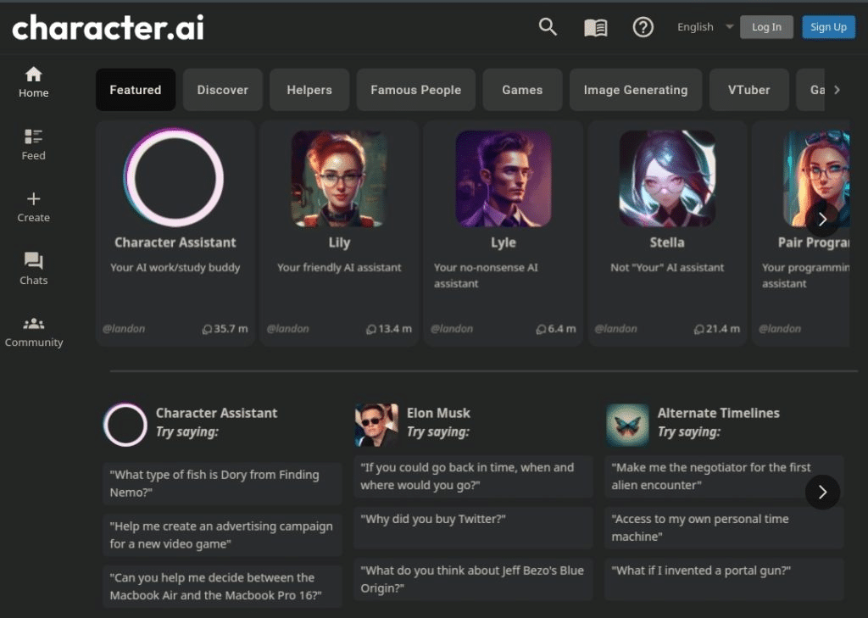The height and width of the screenshot is (618, 868).
Task: Switch to the Discover tab
Action: [x=223, y=90]
